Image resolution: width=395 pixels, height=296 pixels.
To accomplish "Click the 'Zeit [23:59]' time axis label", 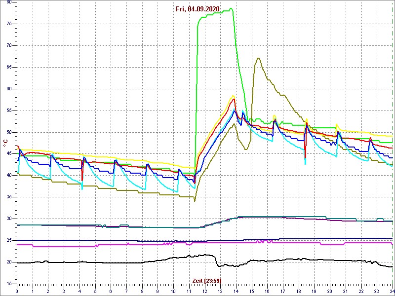I will pyautogui.click(x=207, y=280).
